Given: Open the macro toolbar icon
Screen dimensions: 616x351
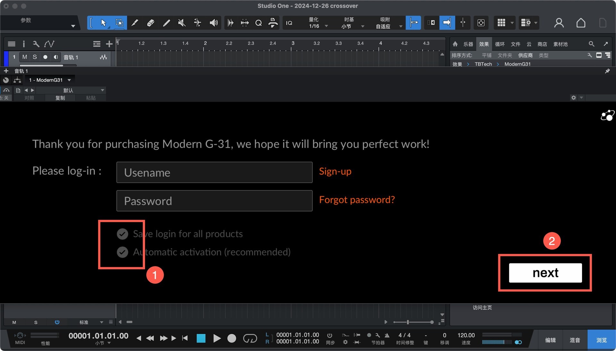Looking at the screenshot, I should click(273, 23).
